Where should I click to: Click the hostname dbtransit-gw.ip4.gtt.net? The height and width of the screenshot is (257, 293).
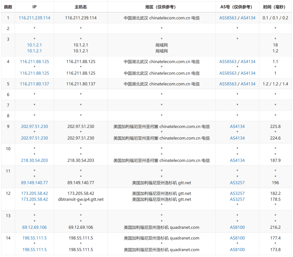pos(81,199)
